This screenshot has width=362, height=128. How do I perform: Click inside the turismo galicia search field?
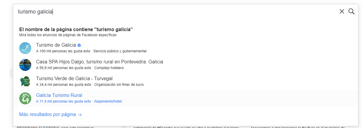pyautogui.click(x=177, y=12)
